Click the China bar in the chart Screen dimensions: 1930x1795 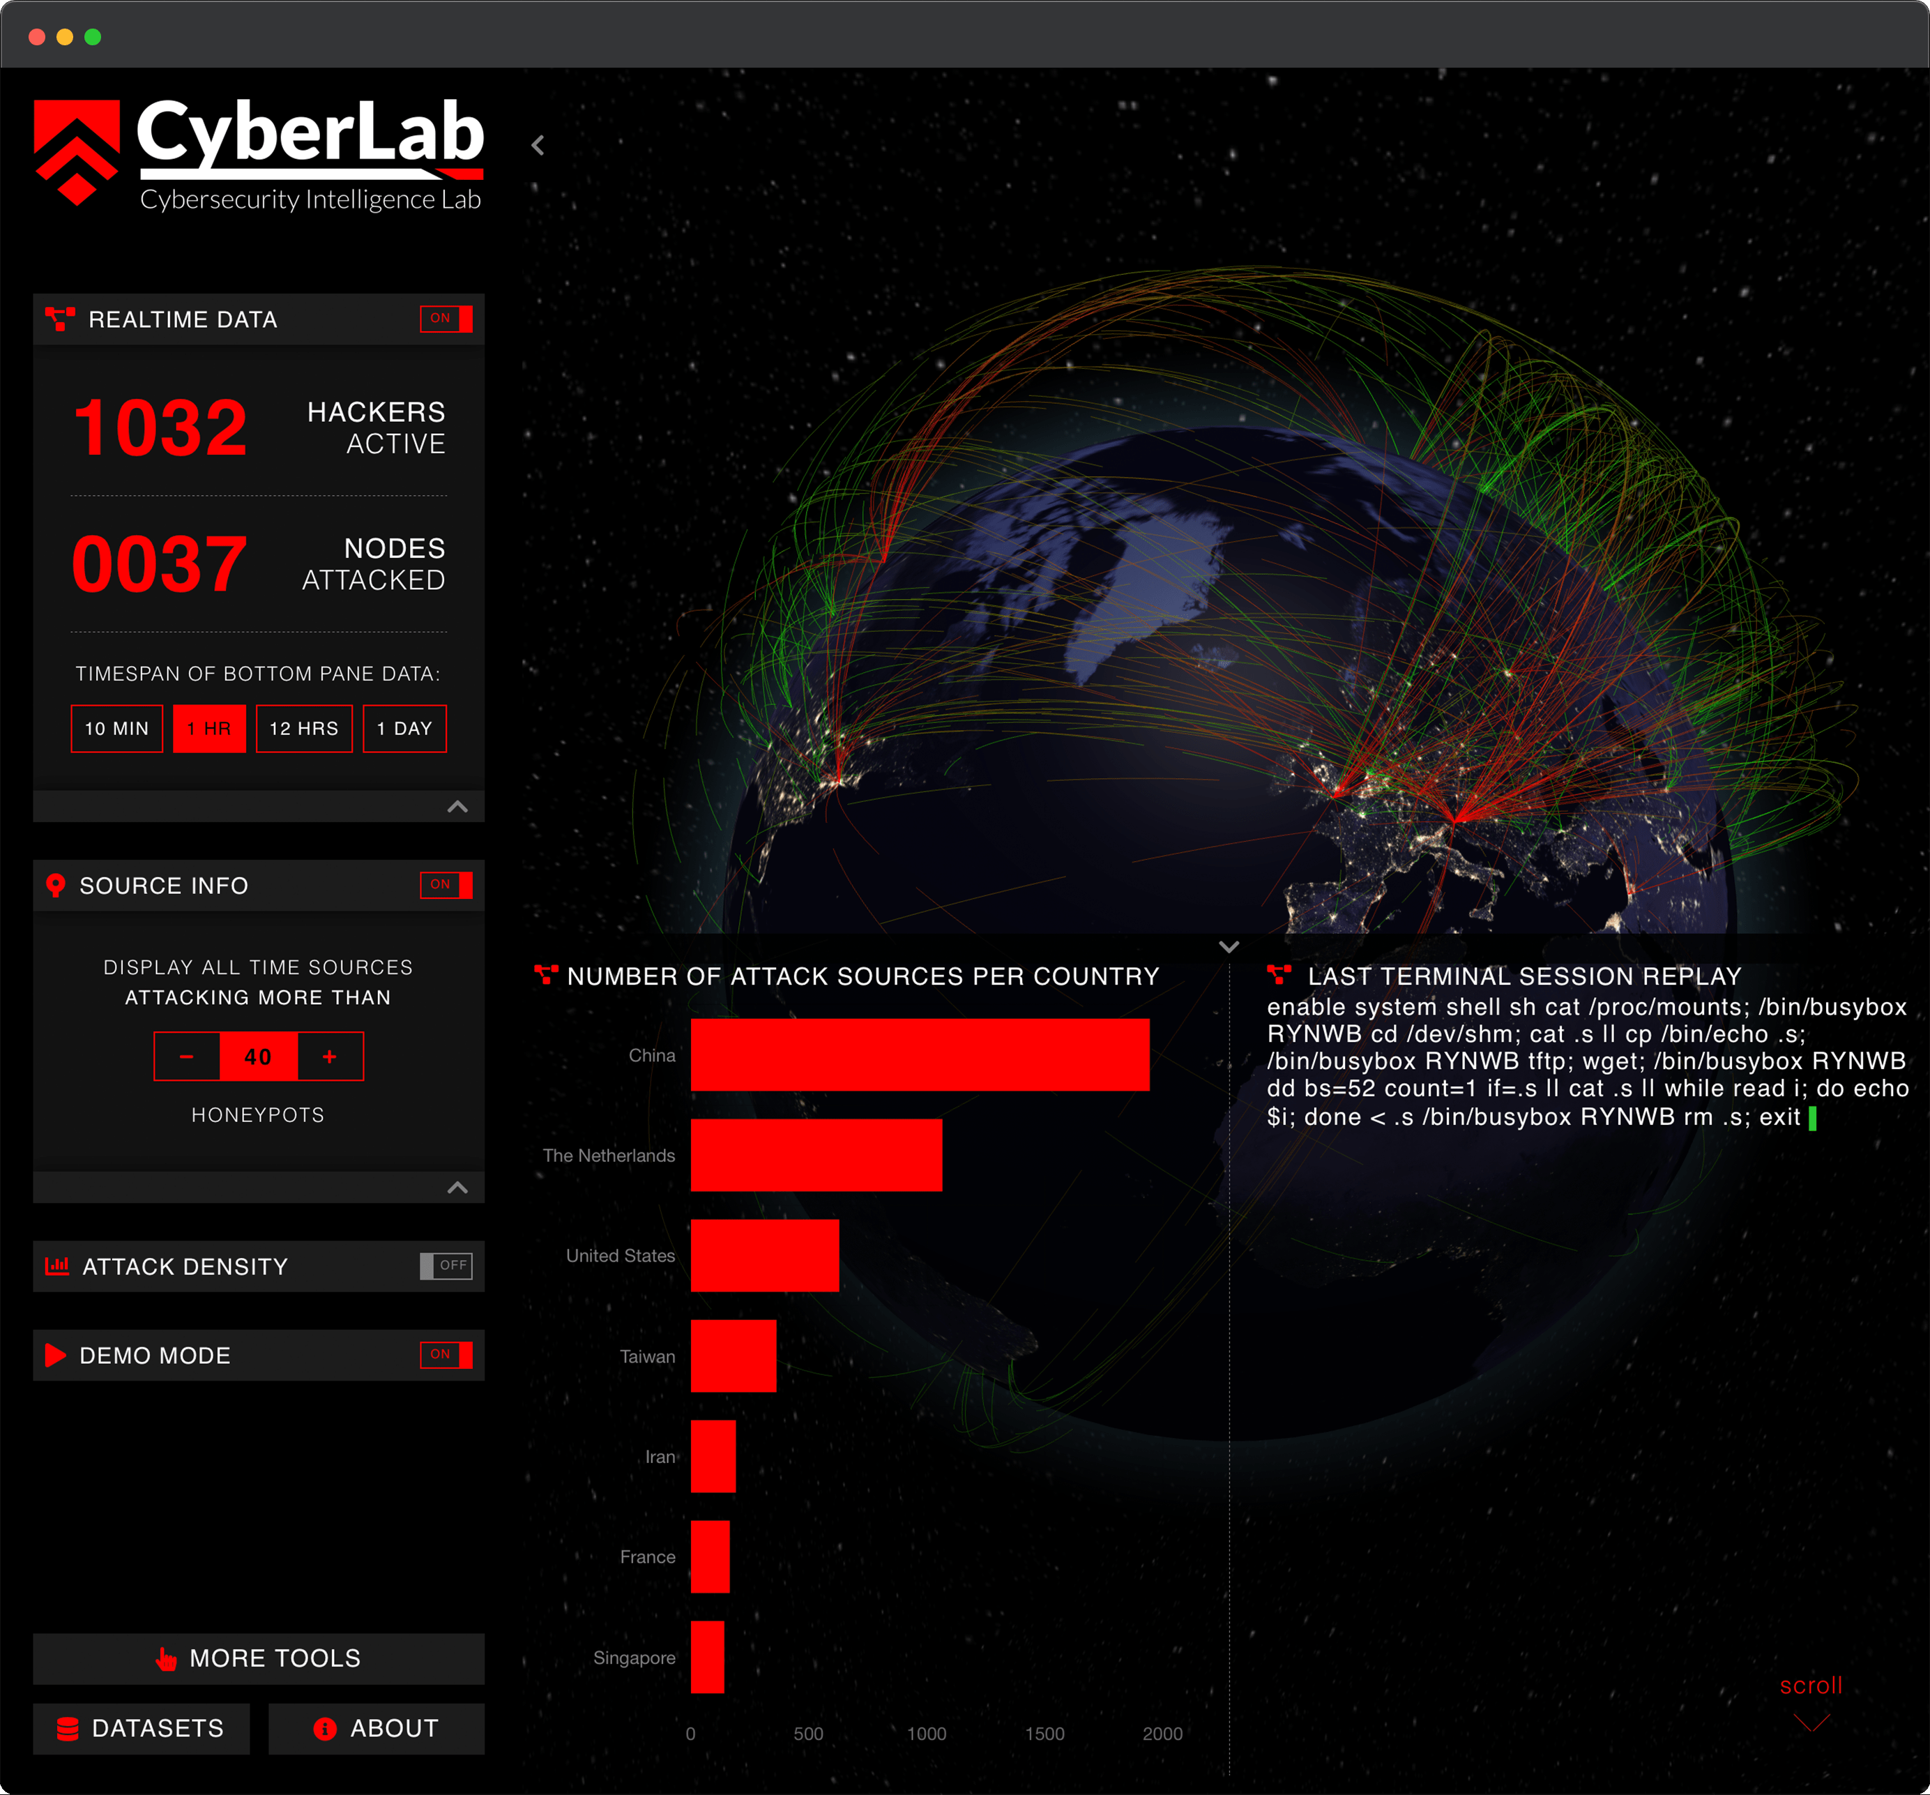[920, 1055]
